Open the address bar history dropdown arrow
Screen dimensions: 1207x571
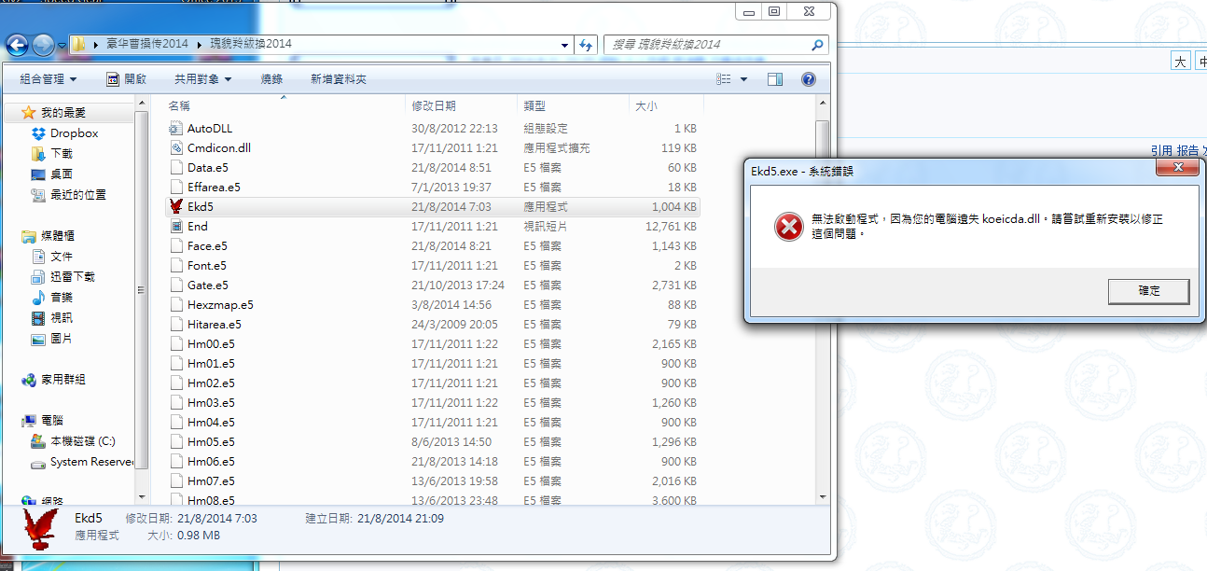tap(565, 44)
